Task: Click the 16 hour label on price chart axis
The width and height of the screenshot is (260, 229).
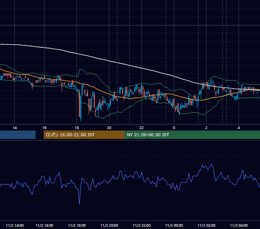Action: coord(44,128)
